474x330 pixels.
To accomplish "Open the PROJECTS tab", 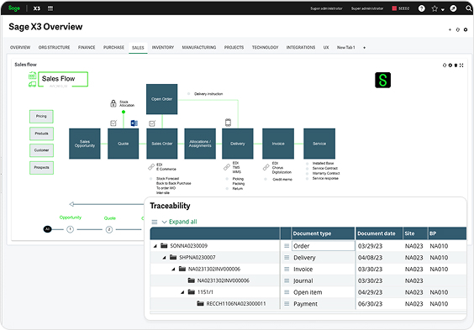I will 234,47.
